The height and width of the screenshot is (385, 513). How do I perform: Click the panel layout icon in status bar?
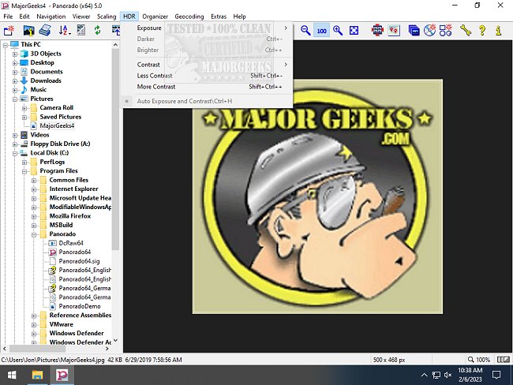(504, 360)
